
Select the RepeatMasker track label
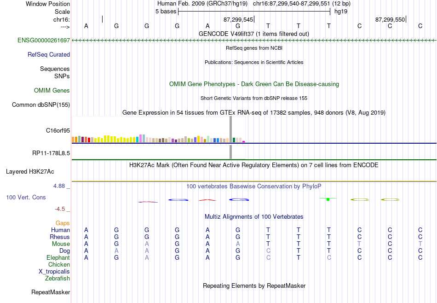51,292
